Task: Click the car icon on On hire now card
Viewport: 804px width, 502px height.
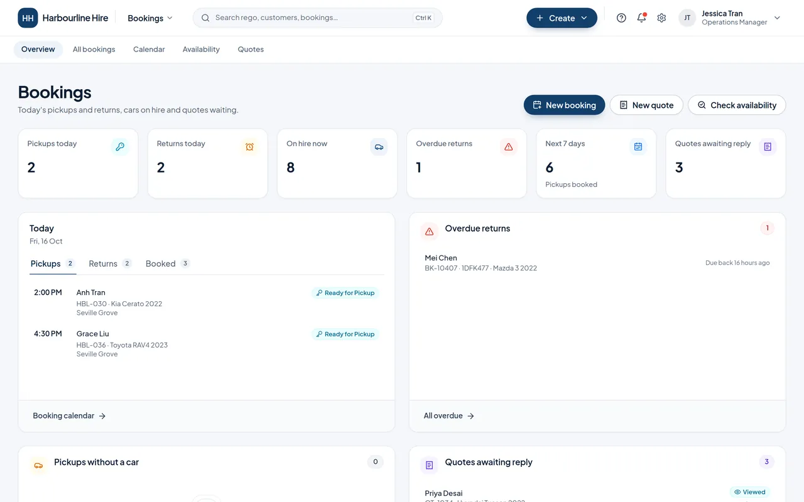Action: [379, 147]
